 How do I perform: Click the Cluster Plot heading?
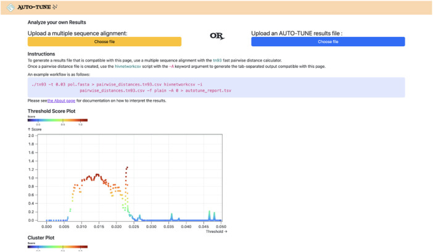click(x=41, y=238)
